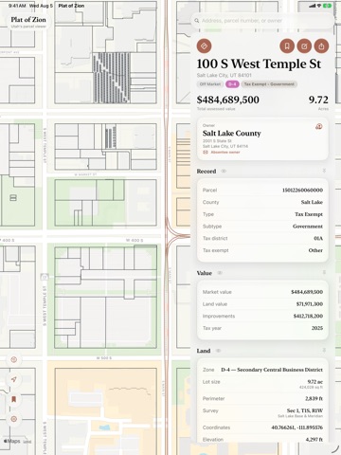The height and width of the screenshot is (455, 341).
Task: Click the 100 S West Temple St heading
Action: pyautogui.click(x=259, y=64)
